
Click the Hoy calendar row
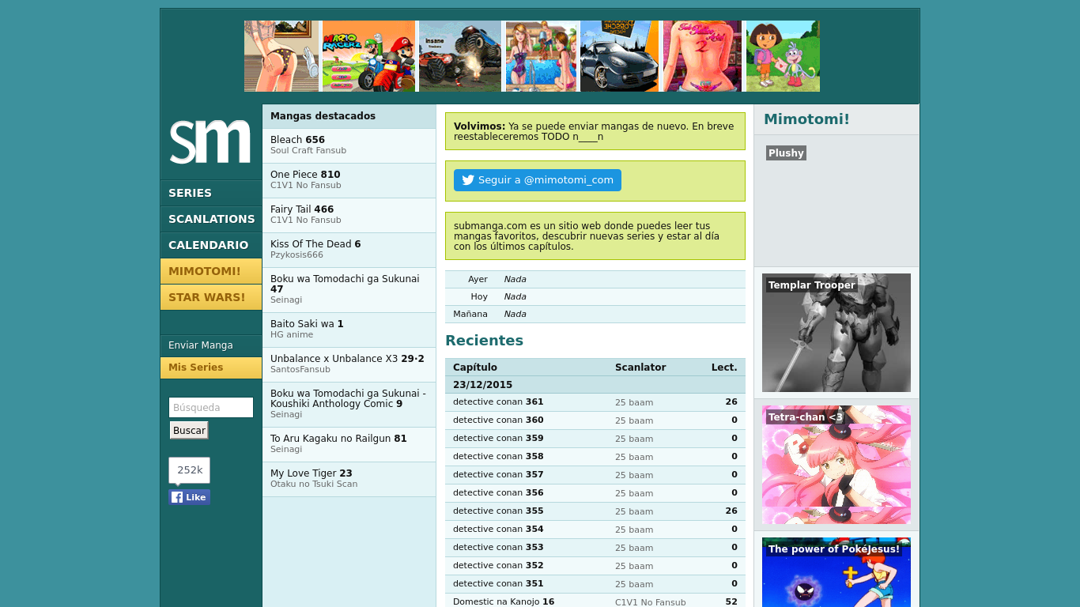click(595, 297)
